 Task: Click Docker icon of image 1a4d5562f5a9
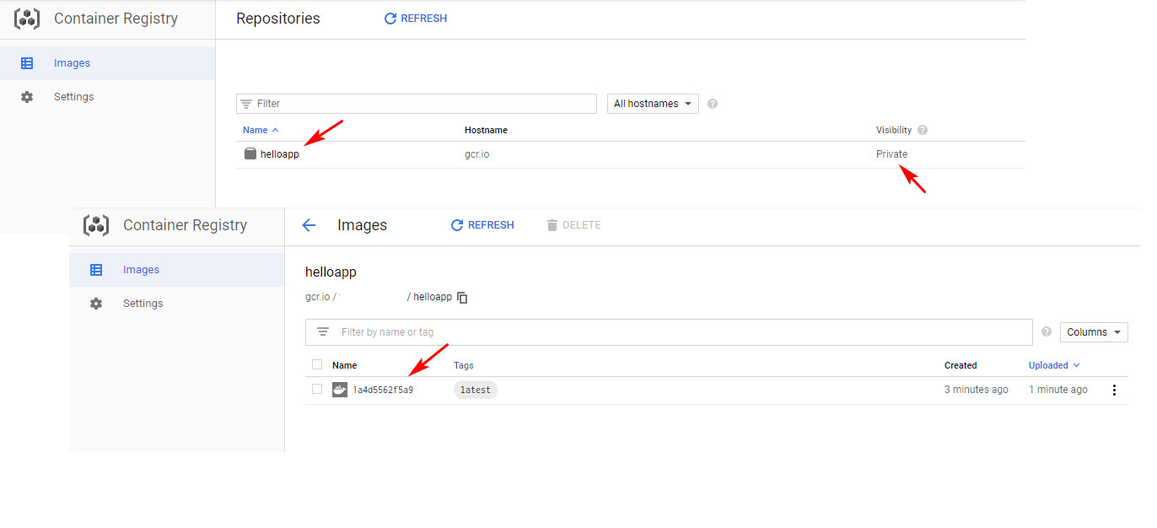(340, 390)
